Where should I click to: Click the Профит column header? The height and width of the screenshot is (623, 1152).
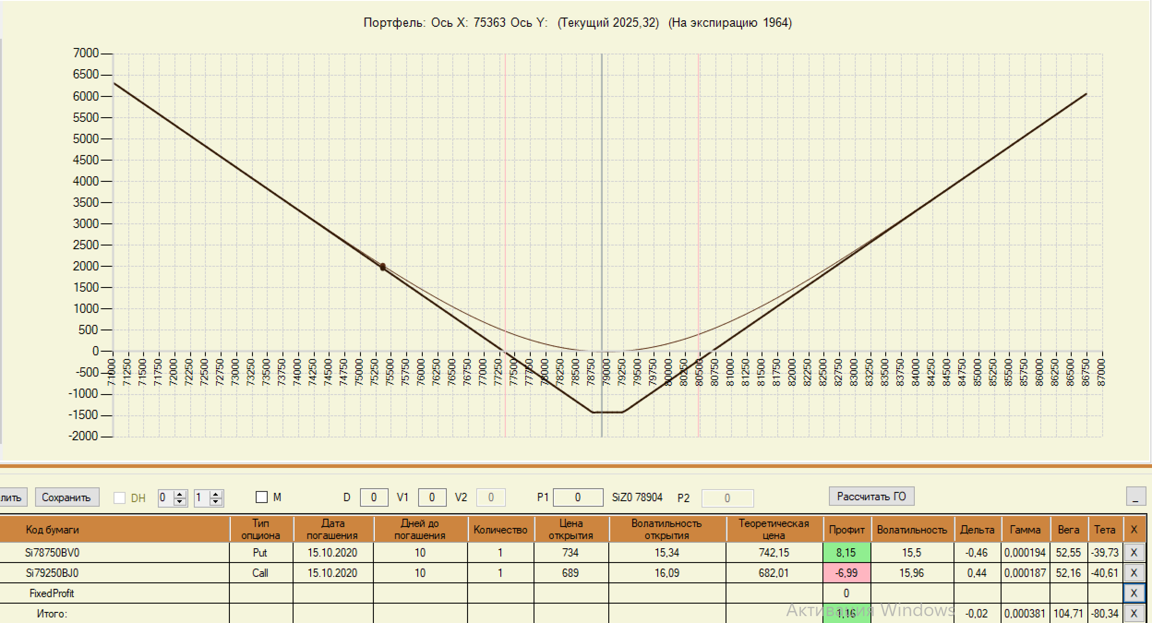pos(846,529)
